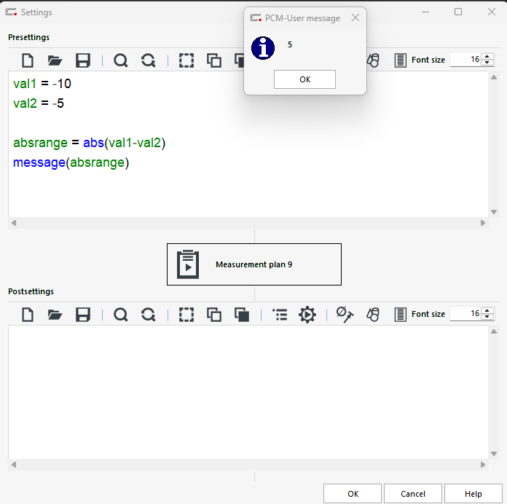
Task: Click the Measurement plan 9 button
Action: pyautogui.click(x=254, y=264)
